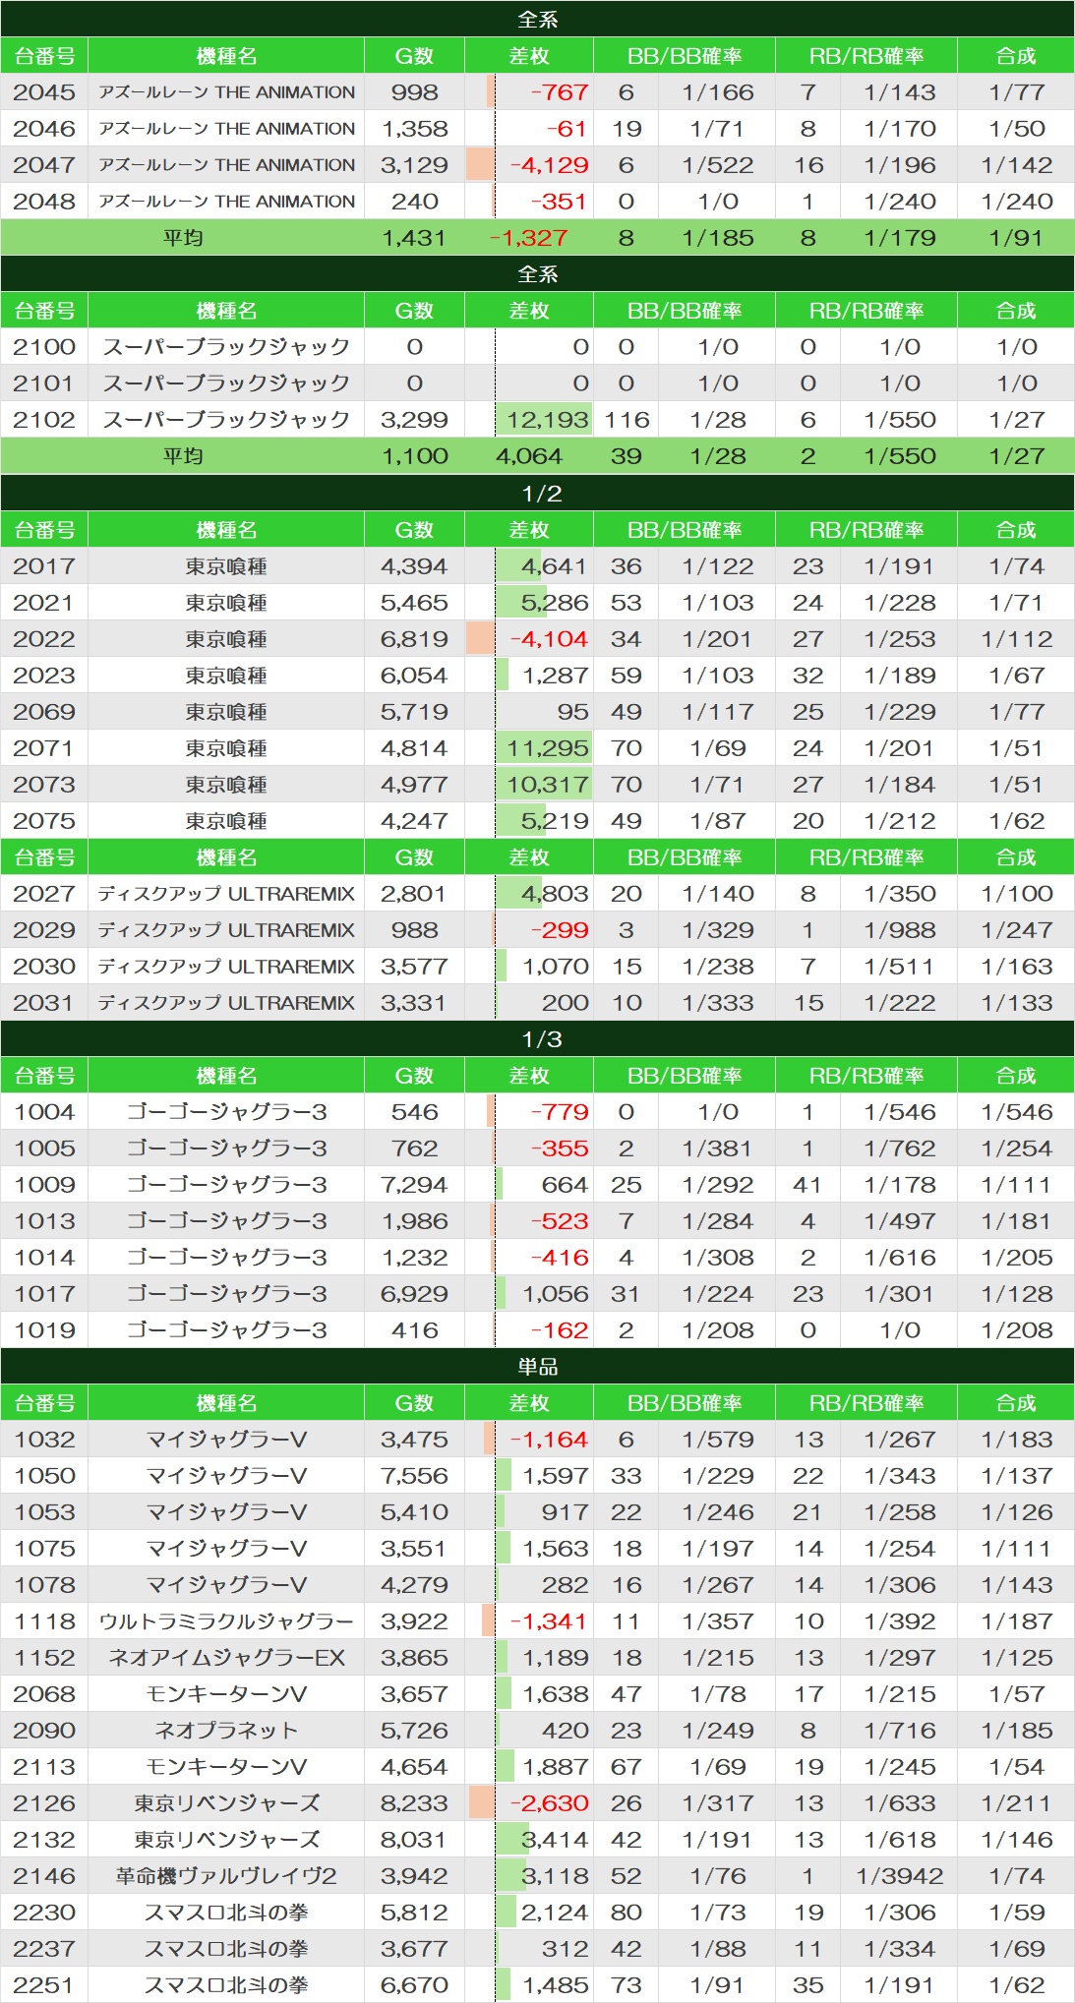1075x2003 pixels.
Task: Select BB確率 1/522 in row 2047
Action: [718, 165]
